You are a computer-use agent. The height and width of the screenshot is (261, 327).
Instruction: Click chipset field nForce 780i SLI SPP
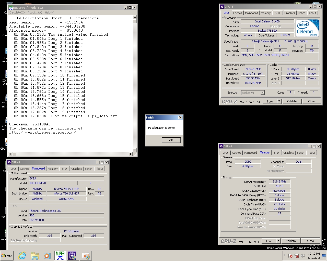[x=66, y=189]
